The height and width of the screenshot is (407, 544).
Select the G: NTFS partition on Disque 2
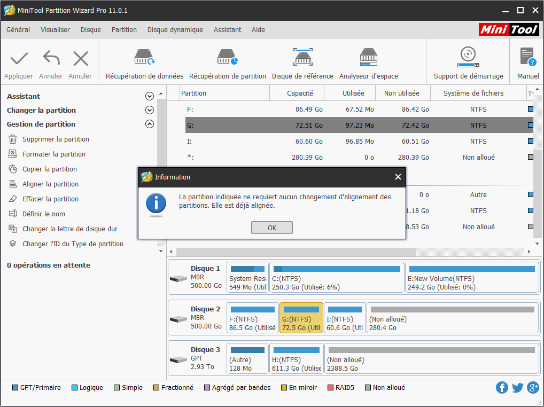(301, 318)
